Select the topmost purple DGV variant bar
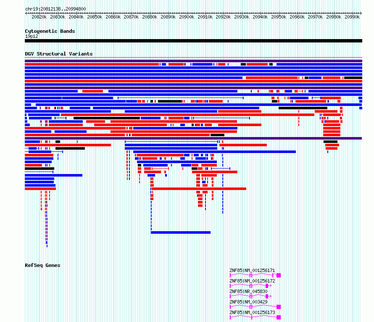The image size is (374, 322). pos(193,61)
